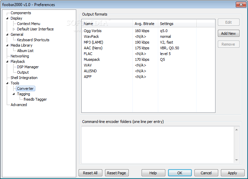The width and height of the screenshot is (248, 179).
Task: Select Default User Interface page
Action: (35, 29)
